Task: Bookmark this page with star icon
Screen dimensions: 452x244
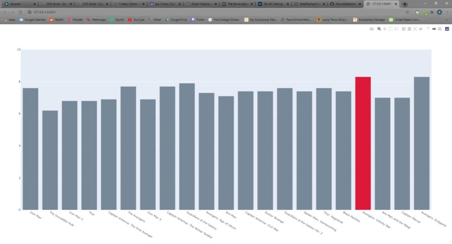Action: tap(407, 12)
